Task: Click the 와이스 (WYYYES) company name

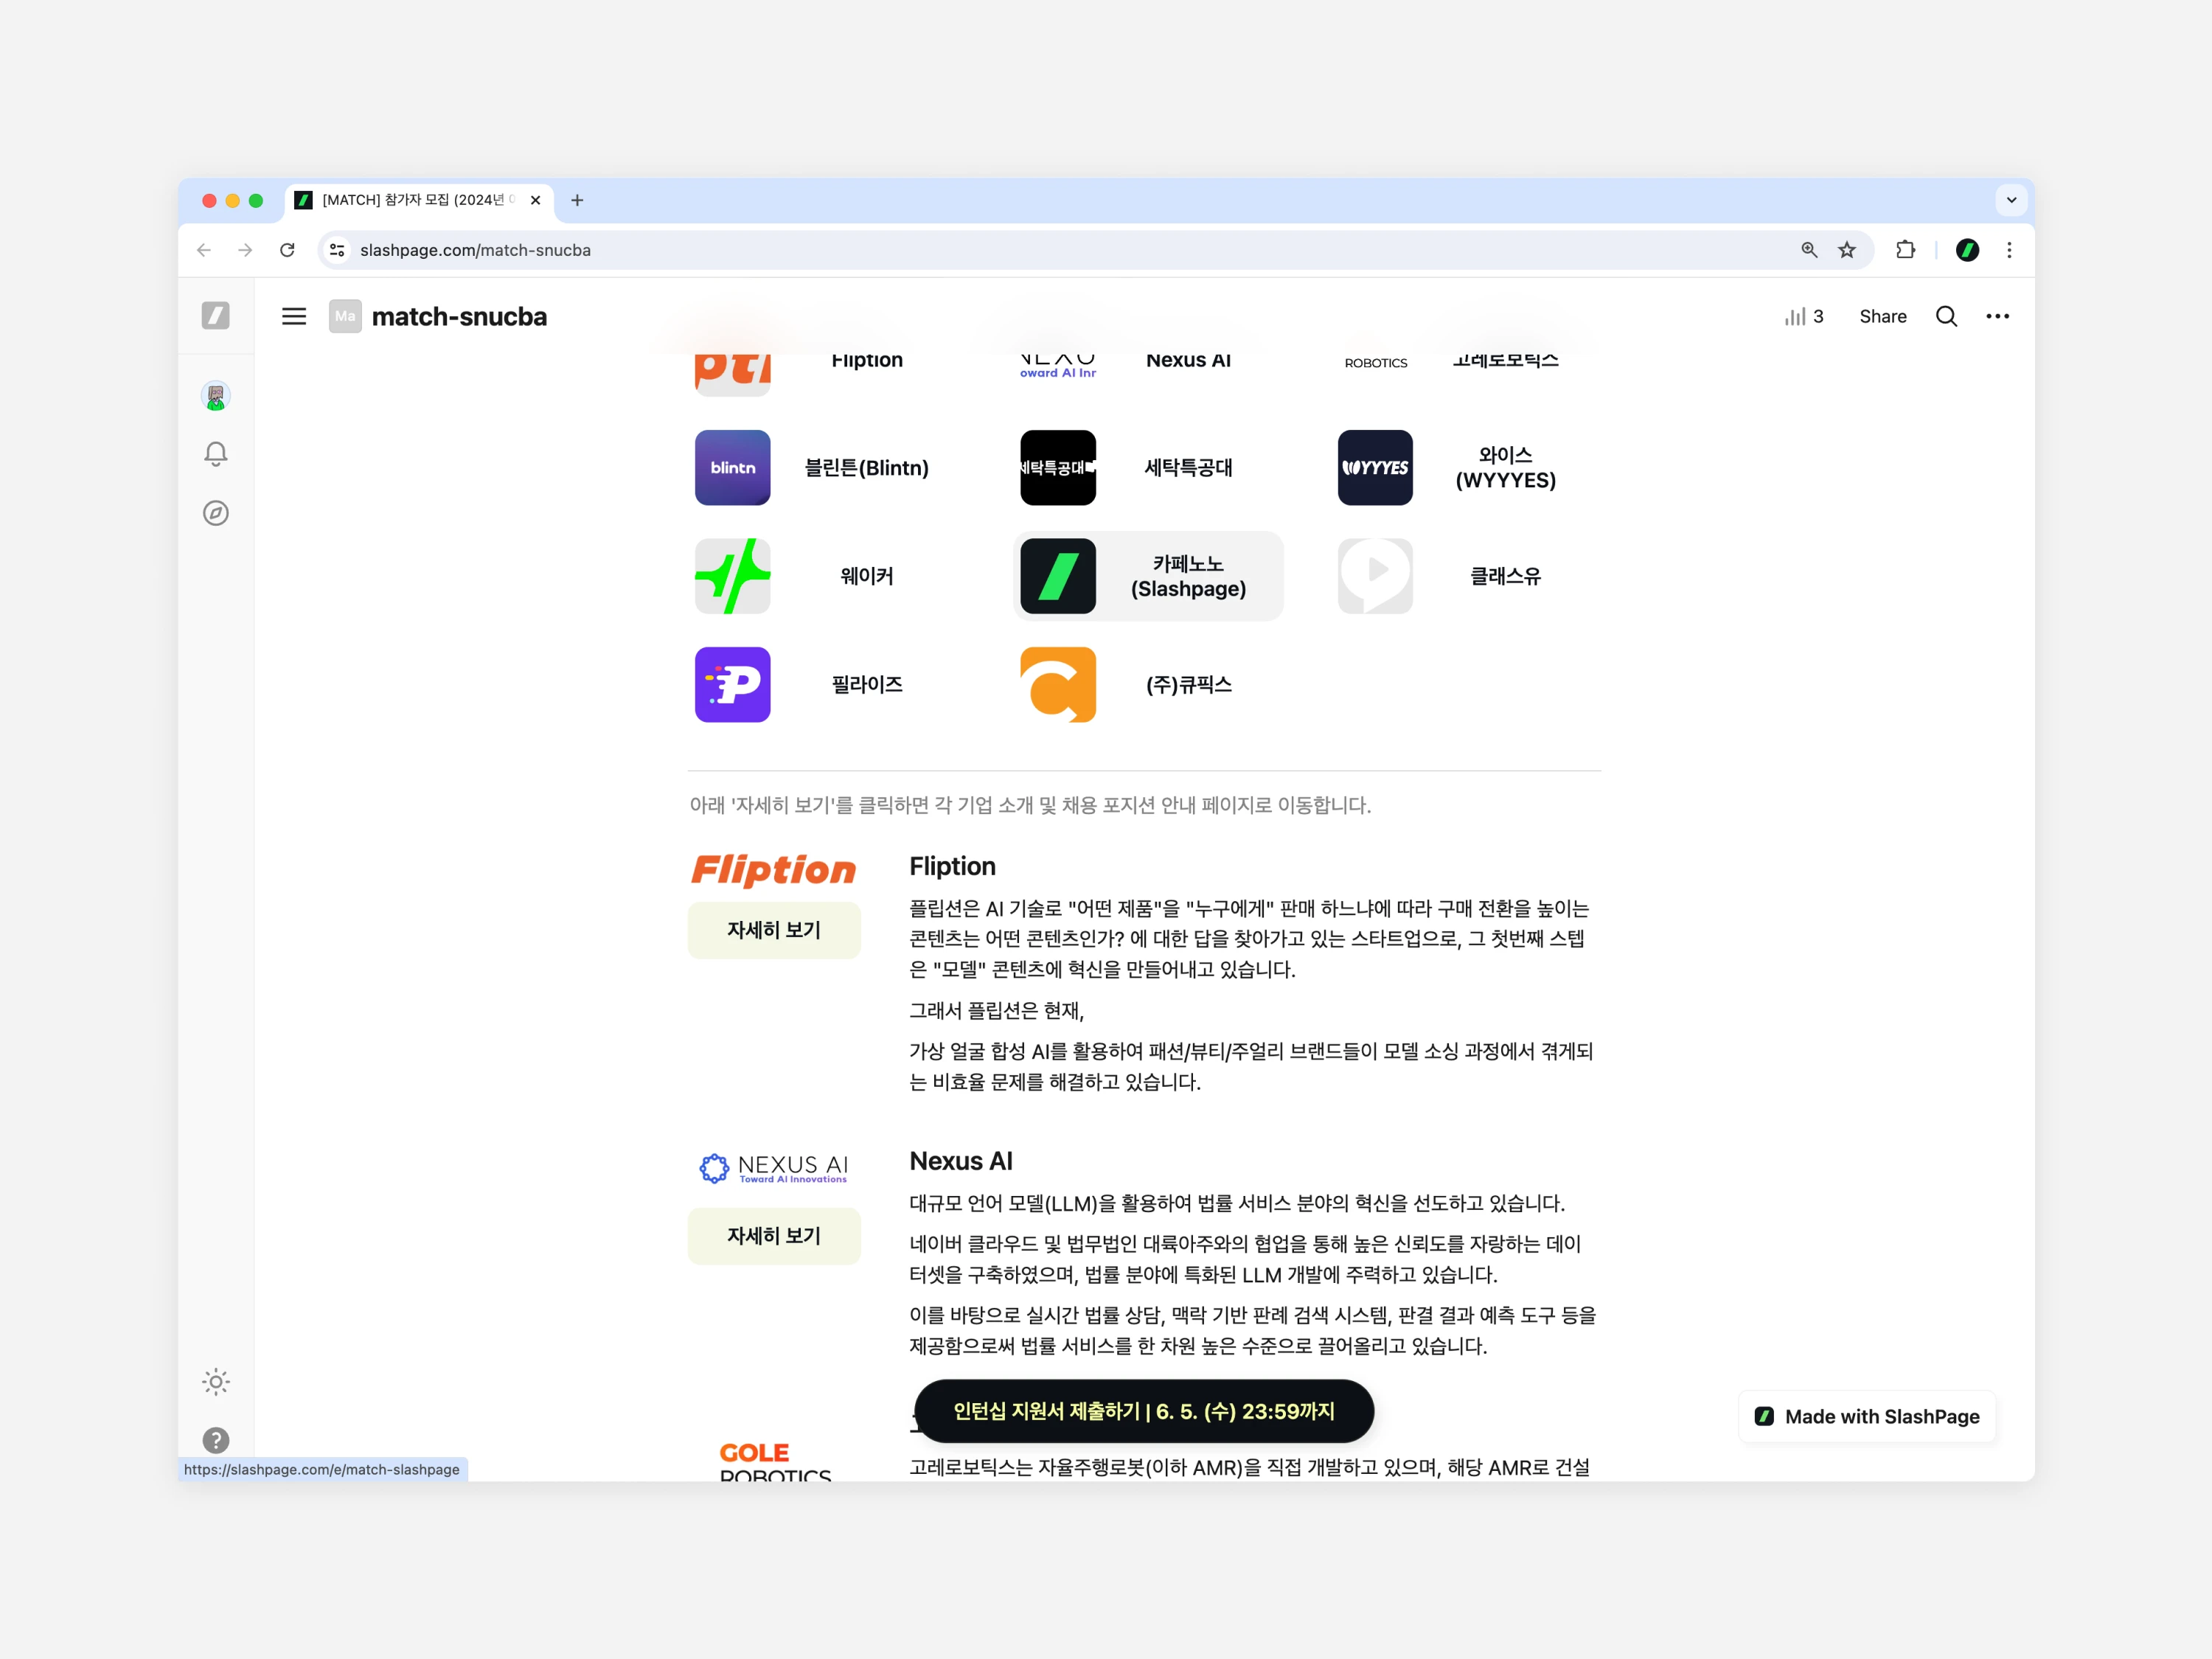Action: (1505, 468)
